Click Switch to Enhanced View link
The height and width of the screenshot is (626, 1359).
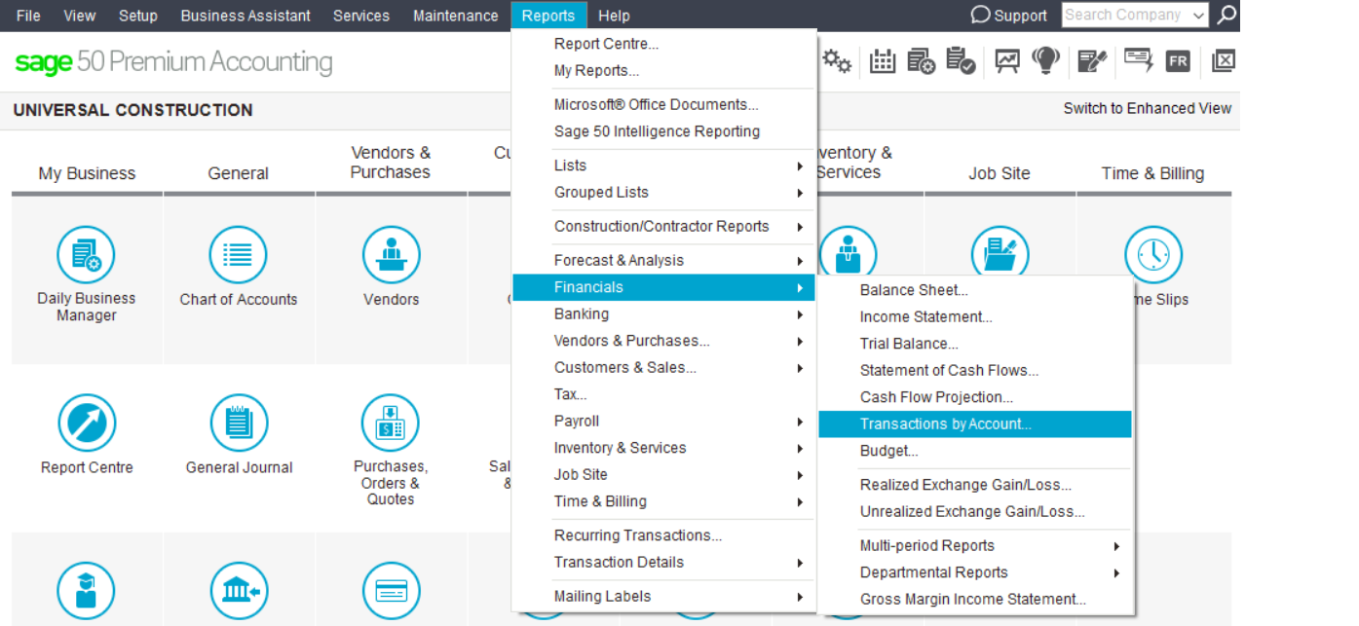pyautogui.click(x=1147, y=108)
